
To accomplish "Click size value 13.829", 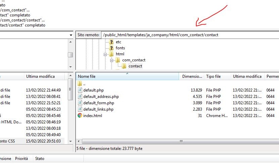I will click(x=196, y=90).
